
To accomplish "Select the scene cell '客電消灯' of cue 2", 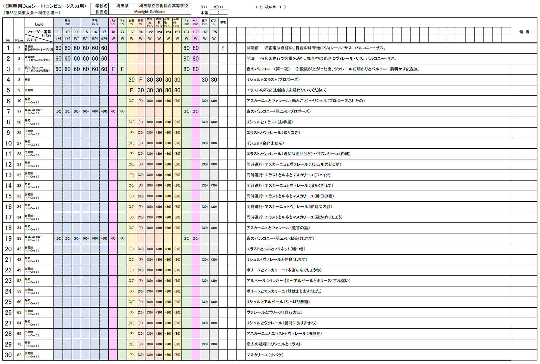I will [x=39, y=59].
